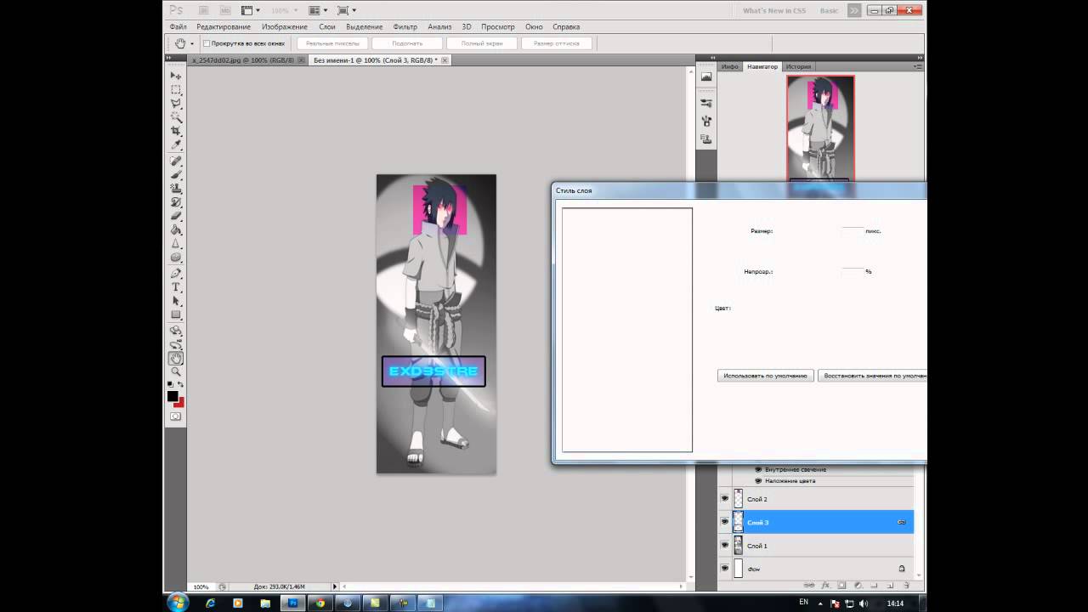1088x612 pixels.
Task: Select the Magic Wand tool
Action: pyautogui.click(x=176, y=117)
